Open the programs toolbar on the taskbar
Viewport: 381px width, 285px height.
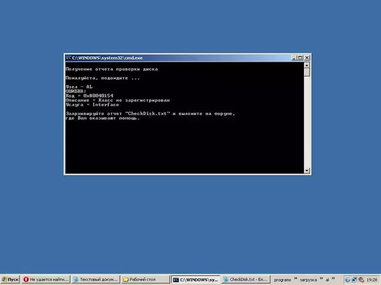tap(282, 280)
